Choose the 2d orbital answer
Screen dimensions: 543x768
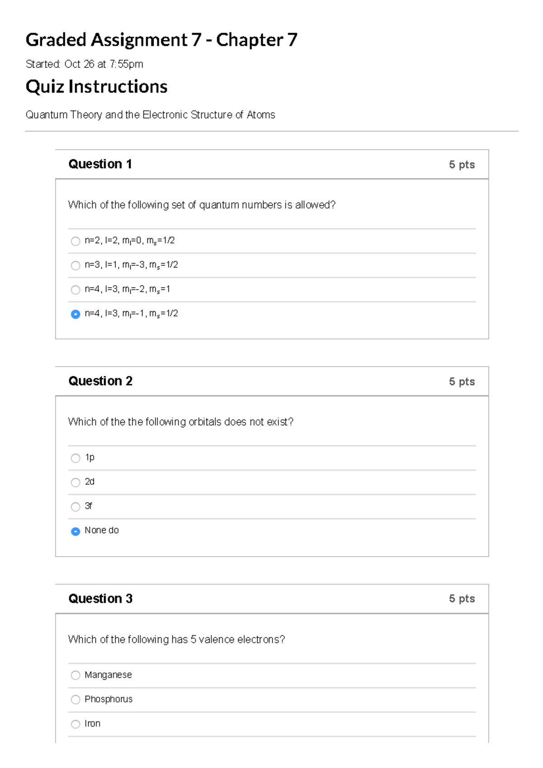[76, 482]
